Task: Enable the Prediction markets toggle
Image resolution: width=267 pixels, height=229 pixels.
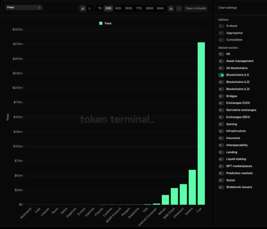Action: pyautogui.click(x=221, y=173)
